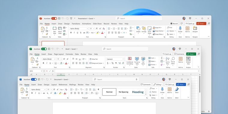Open Mailings tab in Word
The width and height of the screenshot is (228, 114).
73,85
